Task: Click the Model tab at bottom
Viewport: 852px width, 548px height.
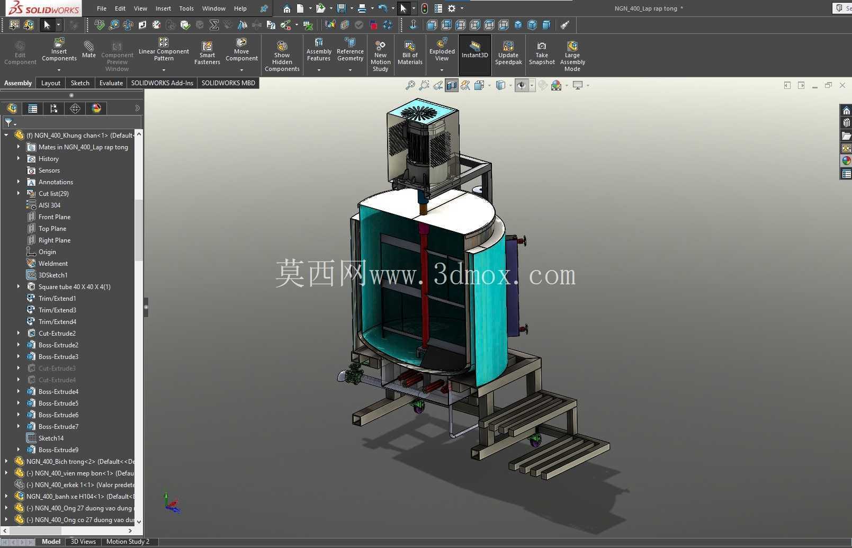Action: [51, 542]
